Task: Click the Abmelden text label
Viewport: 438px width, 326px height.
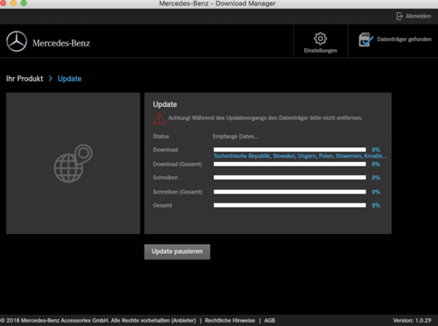Action: tap(418, 17)
